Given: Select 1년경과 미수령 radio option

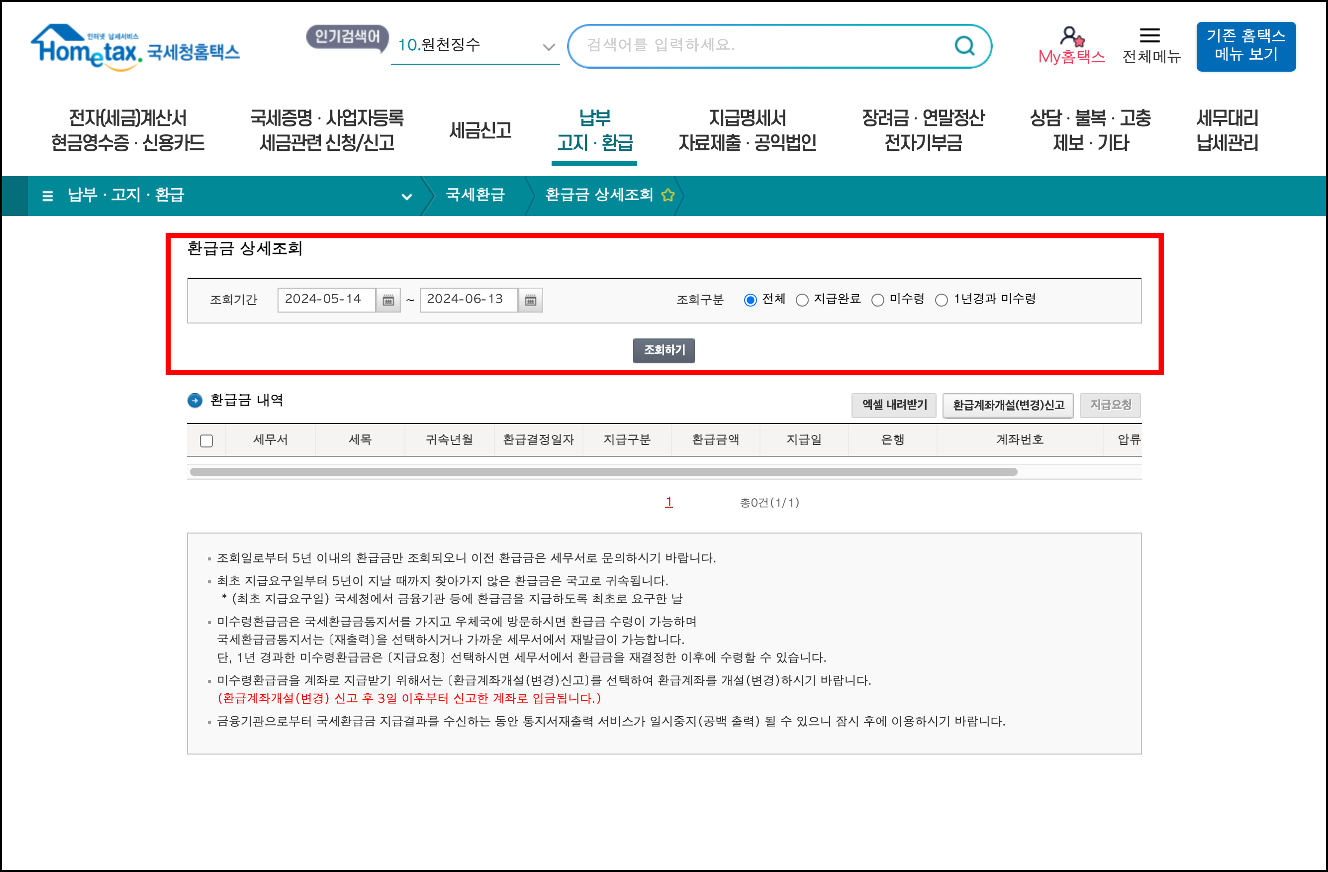Looking at the screenshot, I should (942, 300).
